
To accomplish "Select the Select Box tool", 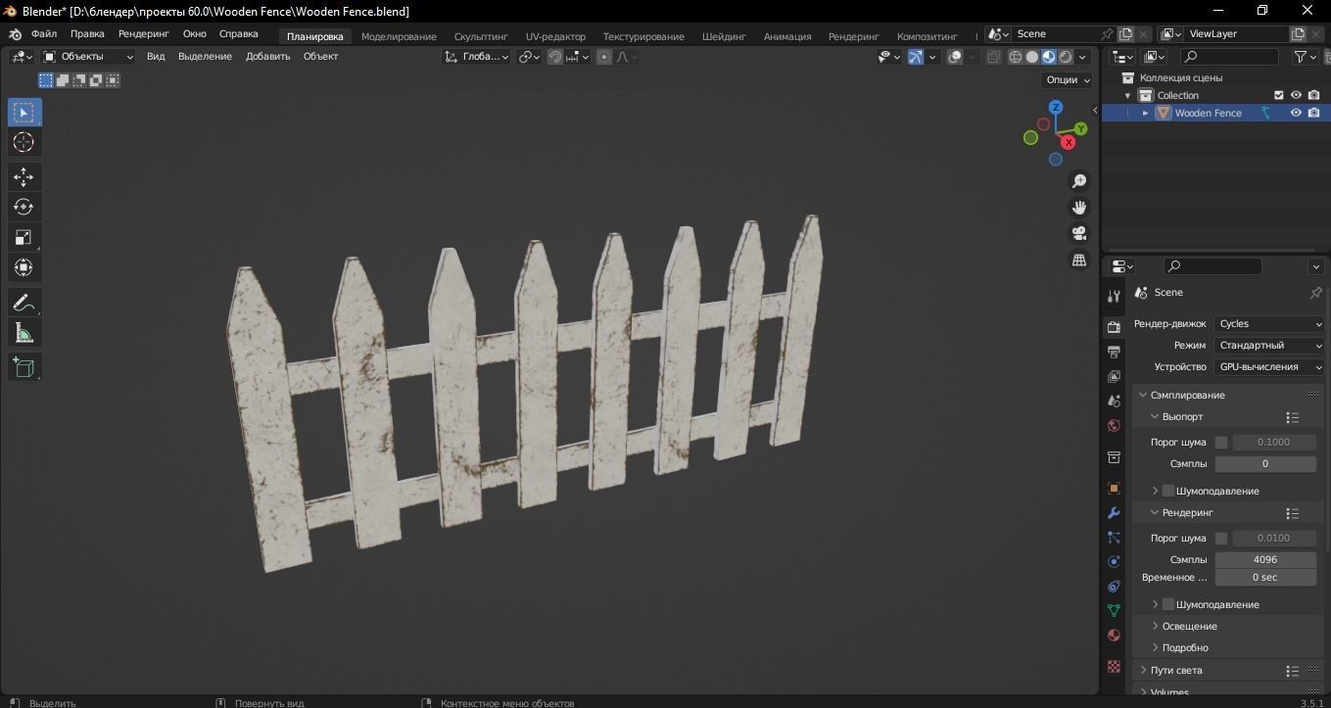I will tap(24, 112).
